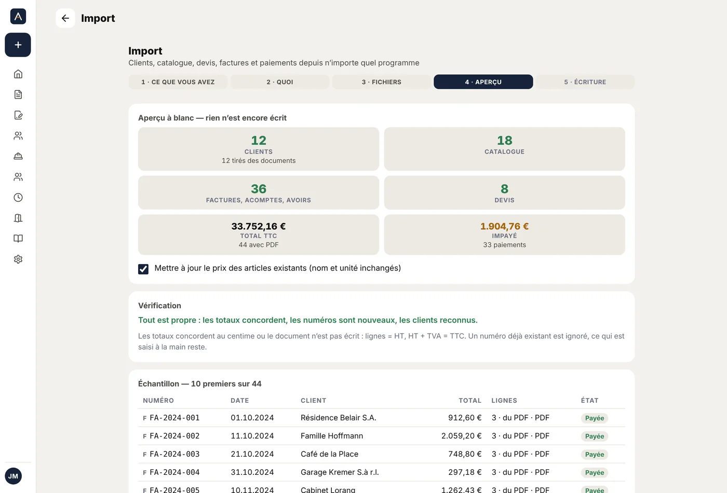727x493 pixels.
Task: Click invoice number FA-2024-001
Action: point(174,418)
